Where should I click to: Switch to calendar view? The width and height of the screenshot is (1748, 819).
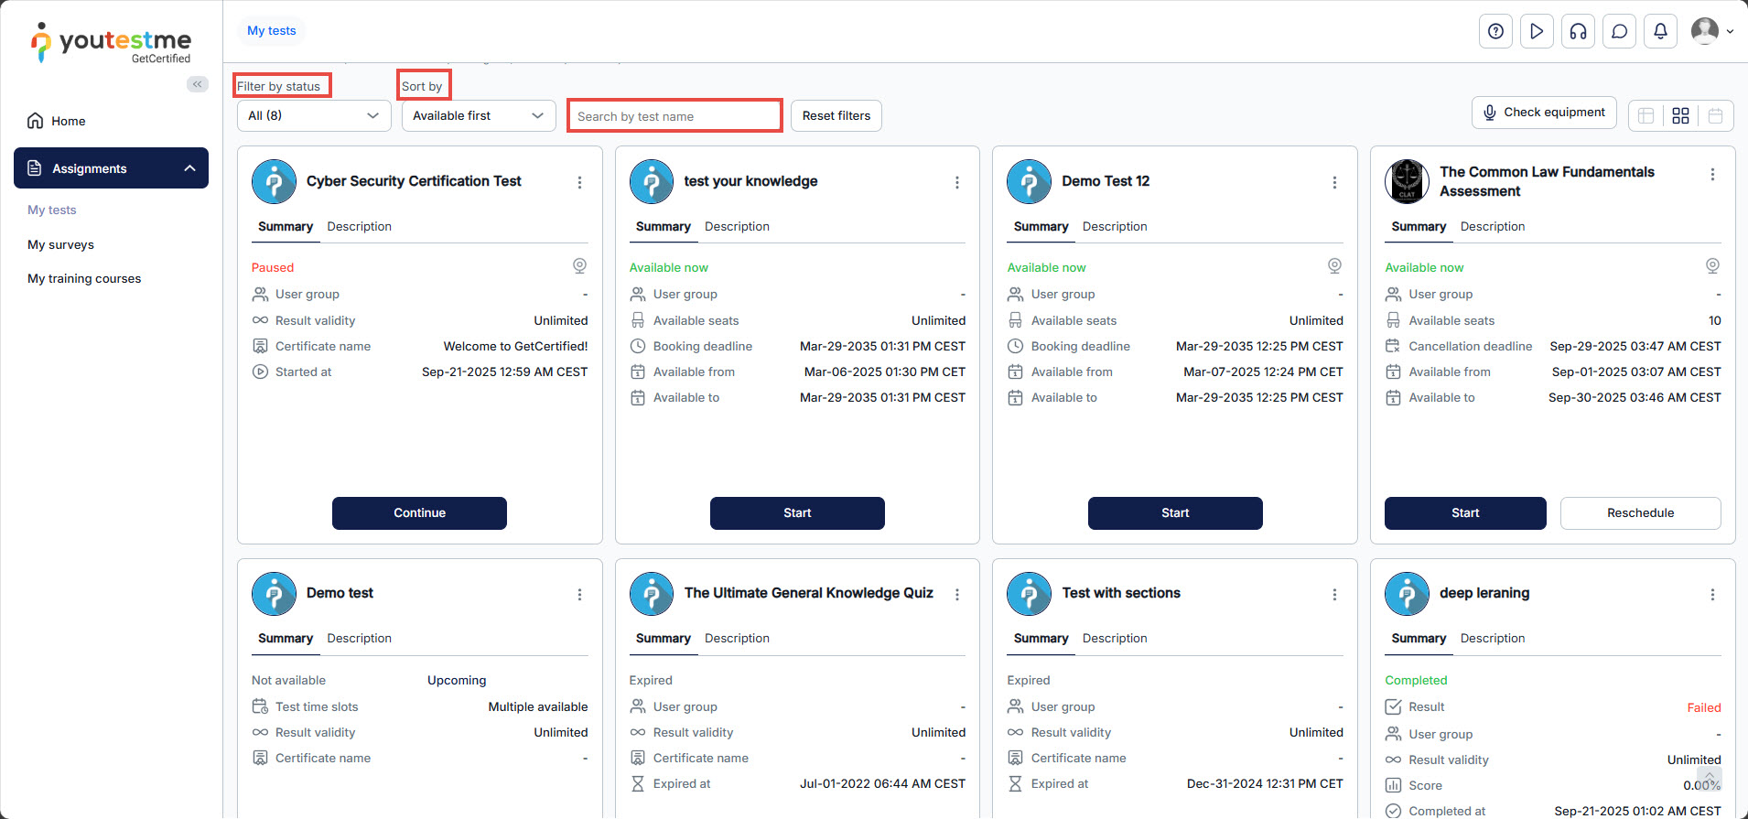1715,115
